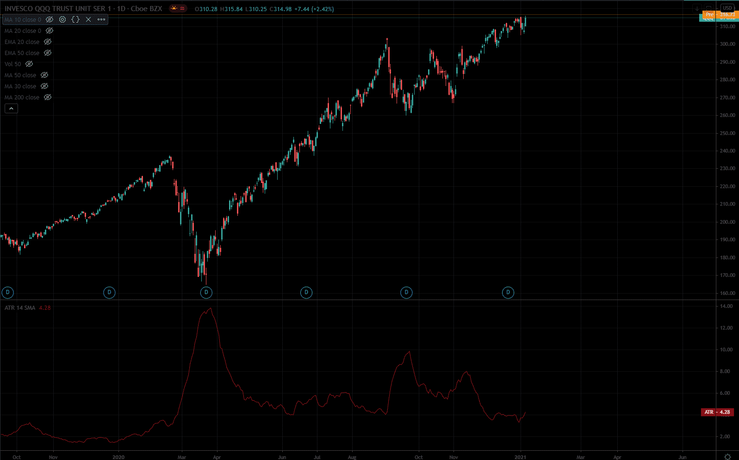The image size is (739, 460).
Task: Click the down arrow button near USD
Action: pyautogui.click(x=697, y=8)
